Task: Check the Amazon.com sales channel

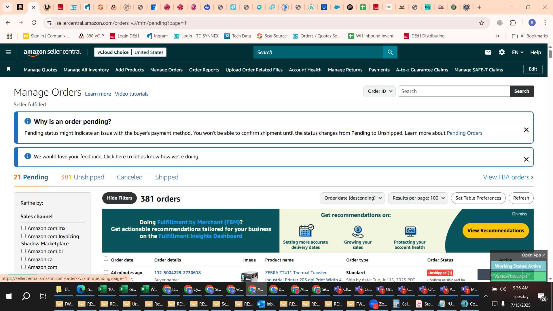Action: coord(23,267)
